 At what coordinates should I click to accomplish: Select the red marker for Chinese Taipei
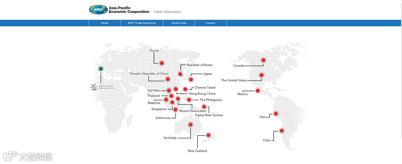click(185, 89)
